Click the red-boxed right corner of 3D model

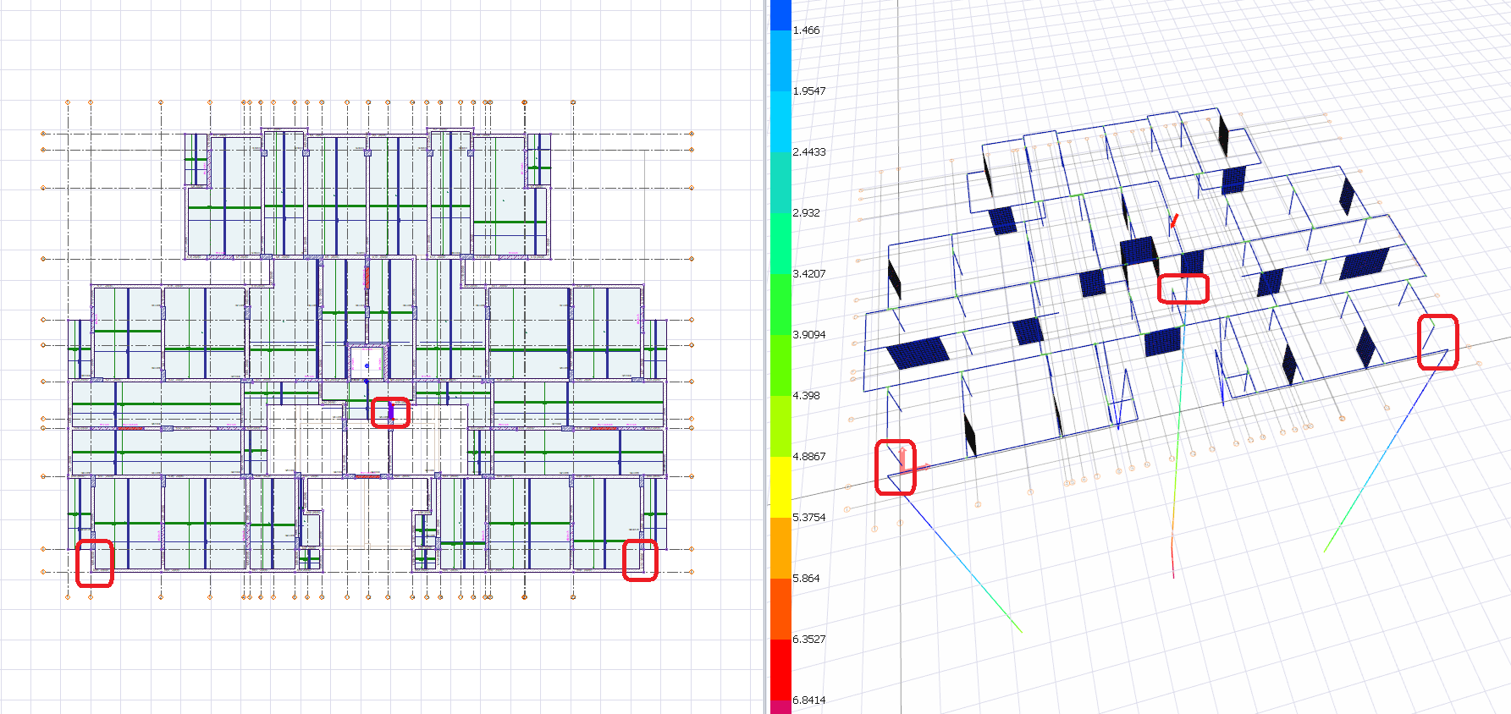pyautogui.click(x=1437, y=342)
